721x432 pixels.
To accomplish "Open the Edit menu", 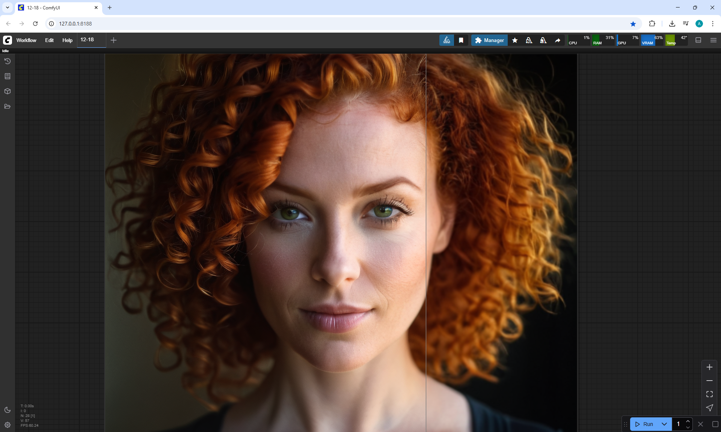I will point(49,40).
